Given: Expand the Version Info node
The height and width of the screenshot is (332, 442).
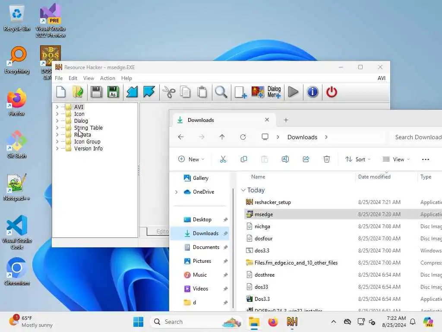Looking at the screenshot, I should click(x=57, y=149).
